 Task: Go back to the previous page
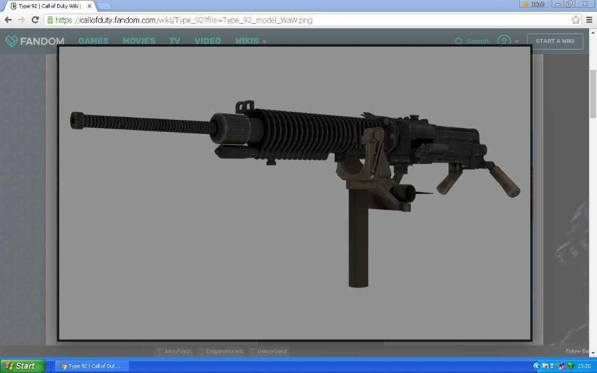click(8, 20)
